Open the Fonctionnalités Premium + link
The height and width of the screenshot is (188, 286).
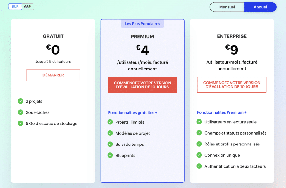click(x=222, y=112)
